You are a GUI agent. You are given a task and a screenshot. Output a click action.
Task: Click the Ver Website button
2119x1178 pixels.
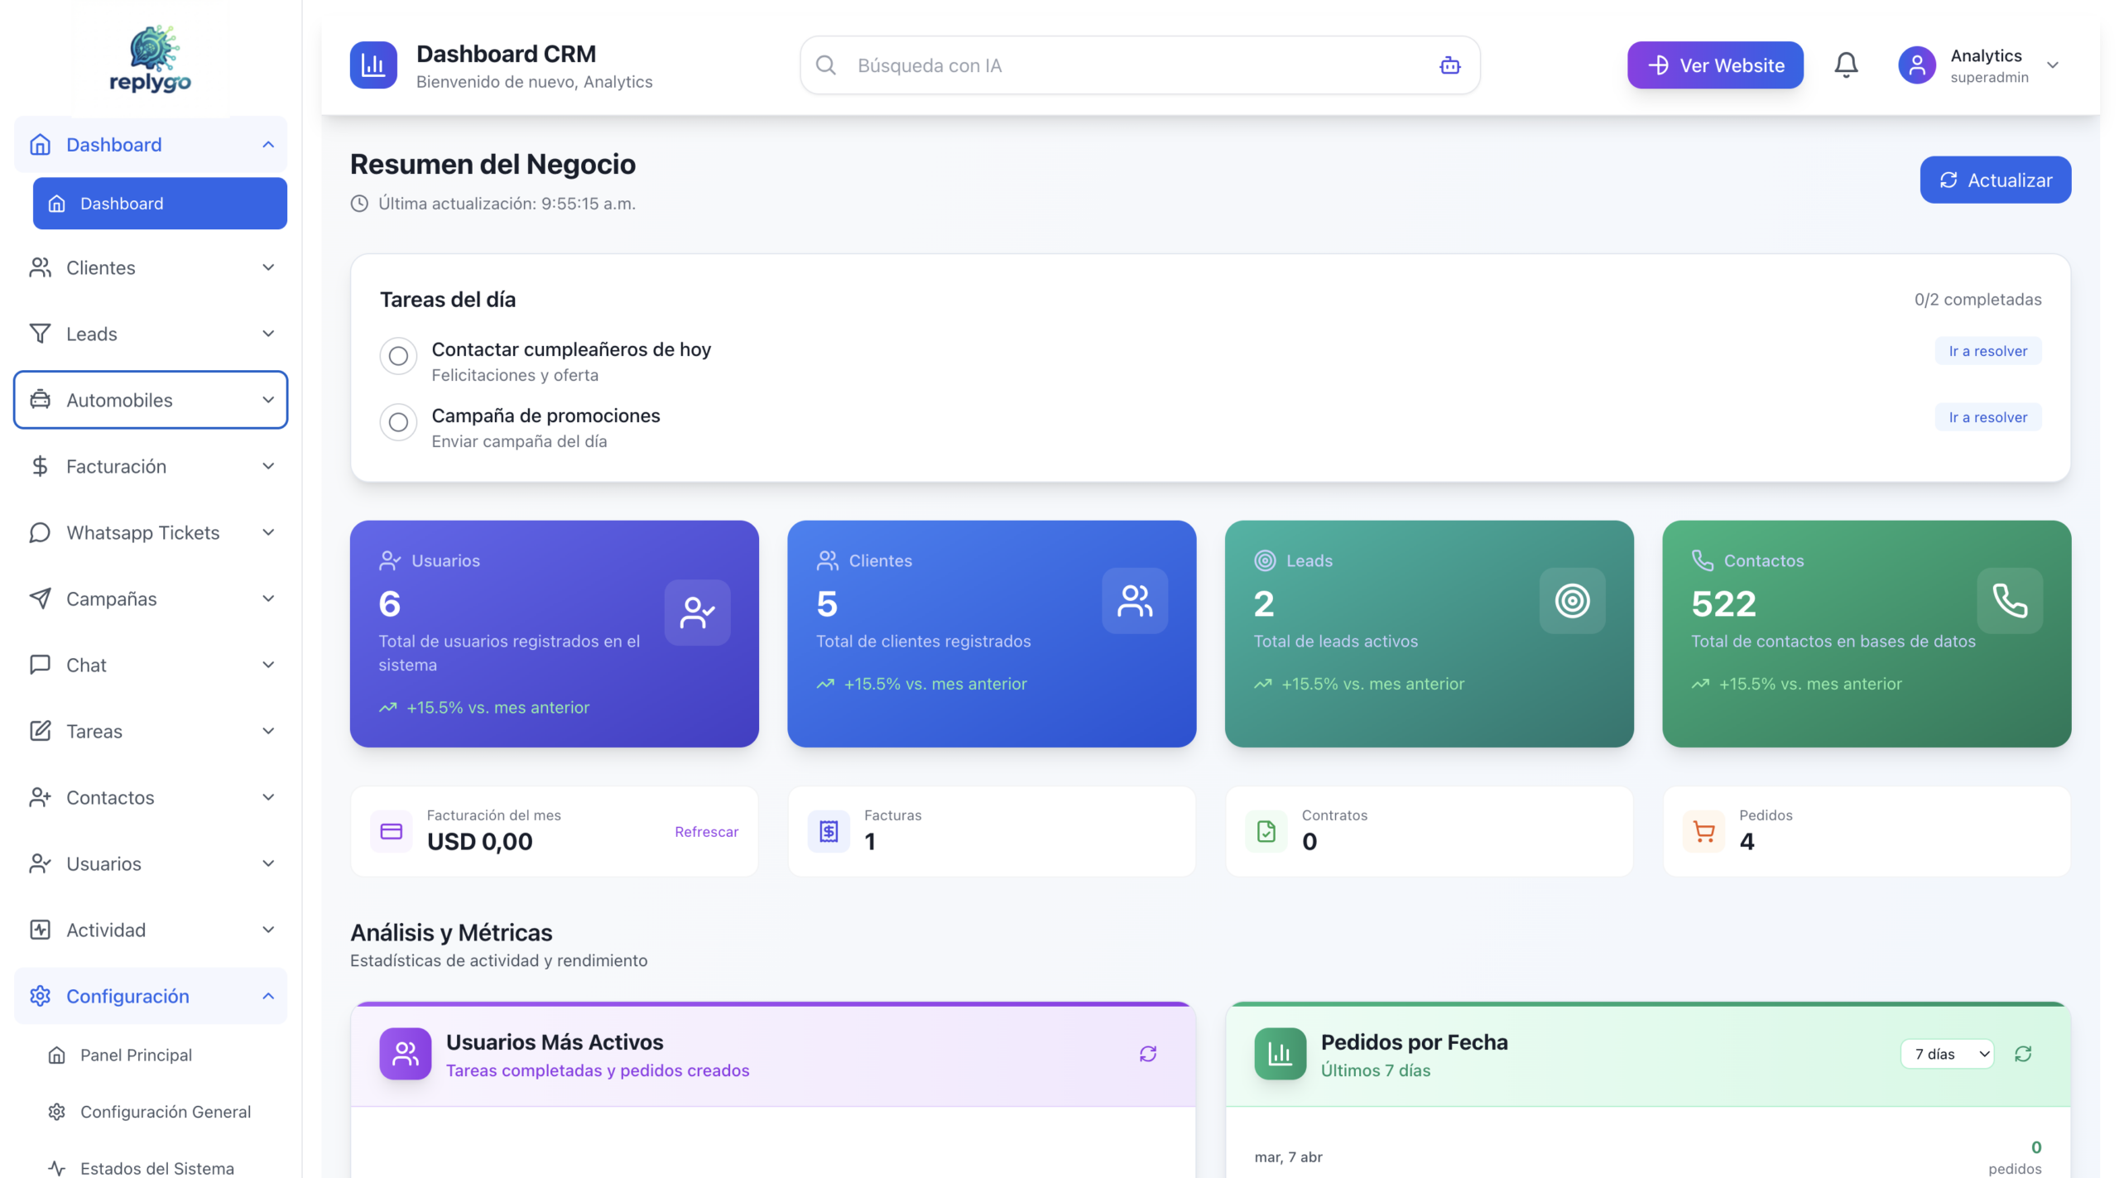coord(1715,65)
